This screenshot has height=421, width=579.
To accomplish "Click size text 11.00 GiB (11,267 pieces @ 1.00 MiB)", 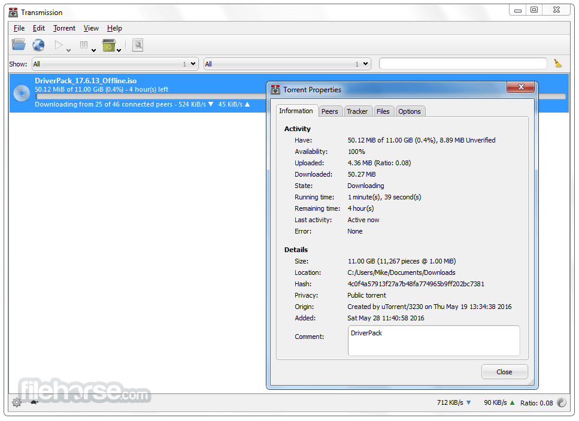I will pos(402,261).
